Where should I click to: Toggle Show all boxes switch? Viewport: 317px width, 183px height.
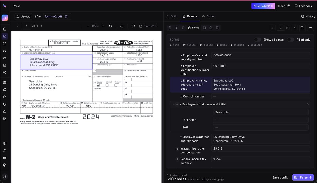coord(258,40)
